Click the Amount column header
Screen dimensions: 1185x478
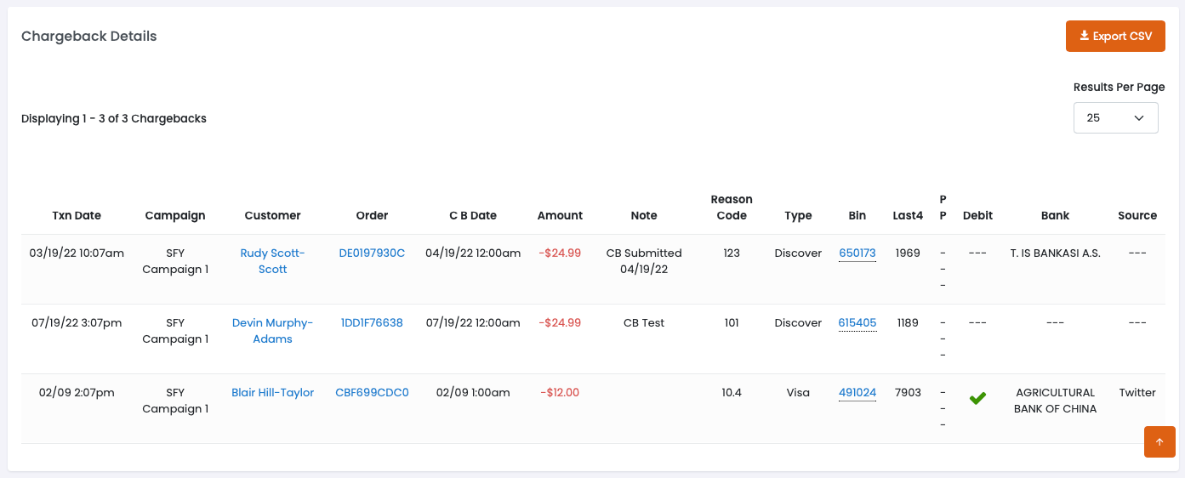click(x=560, y=216)
